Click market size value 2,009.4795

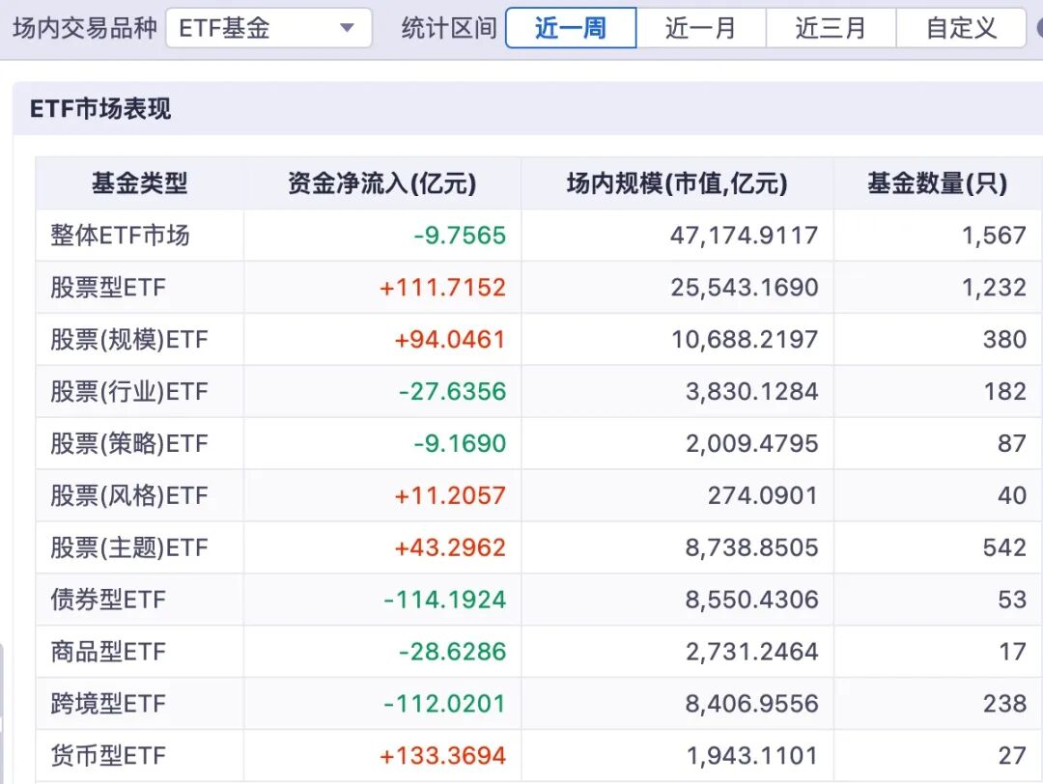752,443
